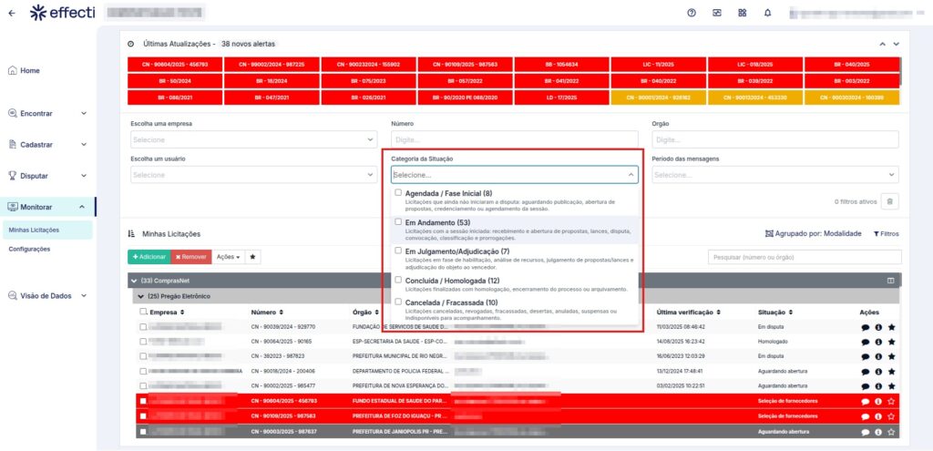This screenshot has height=451, width=933.
Task: Open info icon for row 90002/2025 - 985477
Action: click(878, 386)
